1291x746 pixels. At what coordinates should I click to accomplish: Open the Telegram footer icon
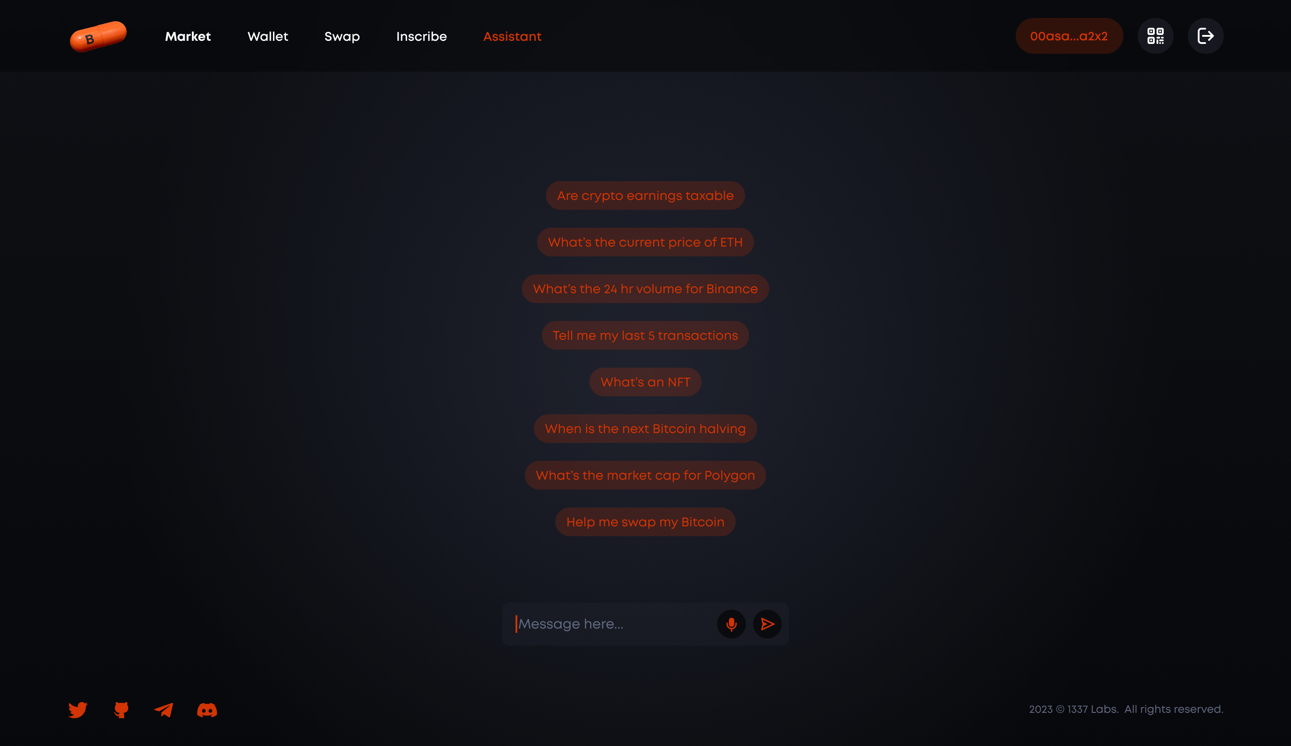click(x=164, y=710)
